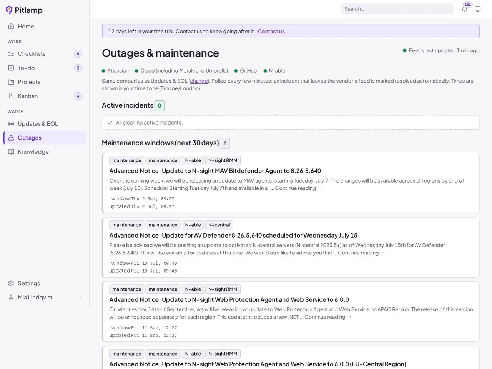Go to Checklists in sidebar
The image size is (492, 369).
pyautogui.click(x=32, y=54)
